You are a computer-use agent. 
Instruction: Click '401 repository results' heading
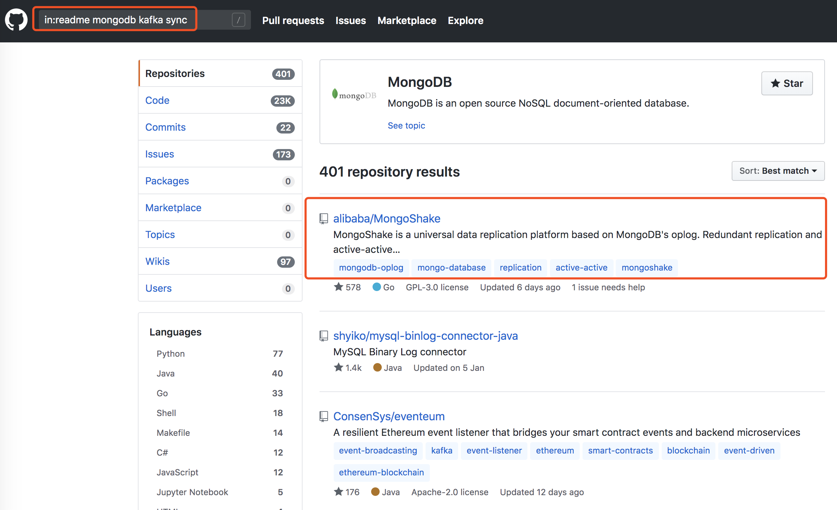[390, 172]
